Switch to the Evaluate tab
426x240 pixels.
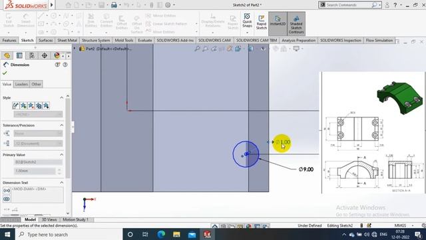[145, 40]
